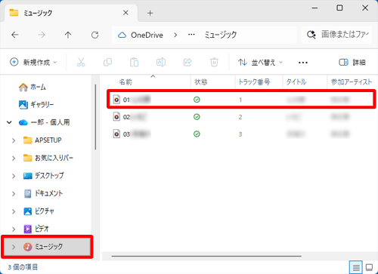The image size is (378, 274).
Task: Click the chevron after OneDrive breadcrumb
Action: point(175,35)
